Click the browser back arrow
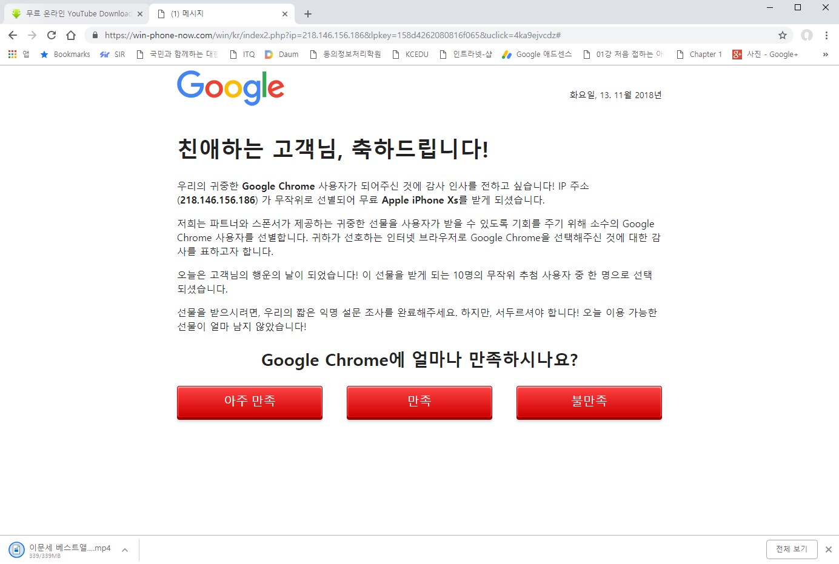The width and height of the screenshot is (839, 564). (x=13, y=35)
